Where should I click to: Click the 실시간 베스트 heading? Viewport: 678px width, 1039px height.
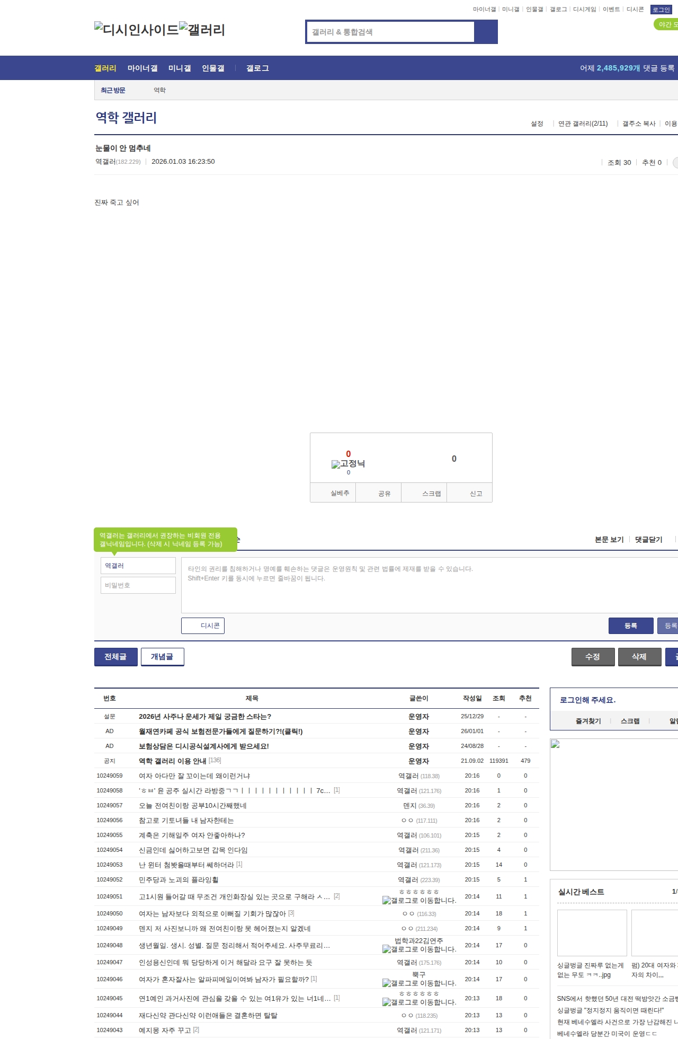(x=581, y=892)
